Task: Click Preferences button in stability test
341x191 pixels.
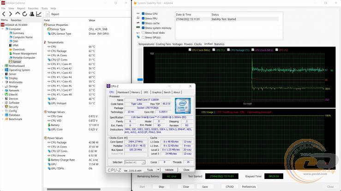Action: click(249, 187)
